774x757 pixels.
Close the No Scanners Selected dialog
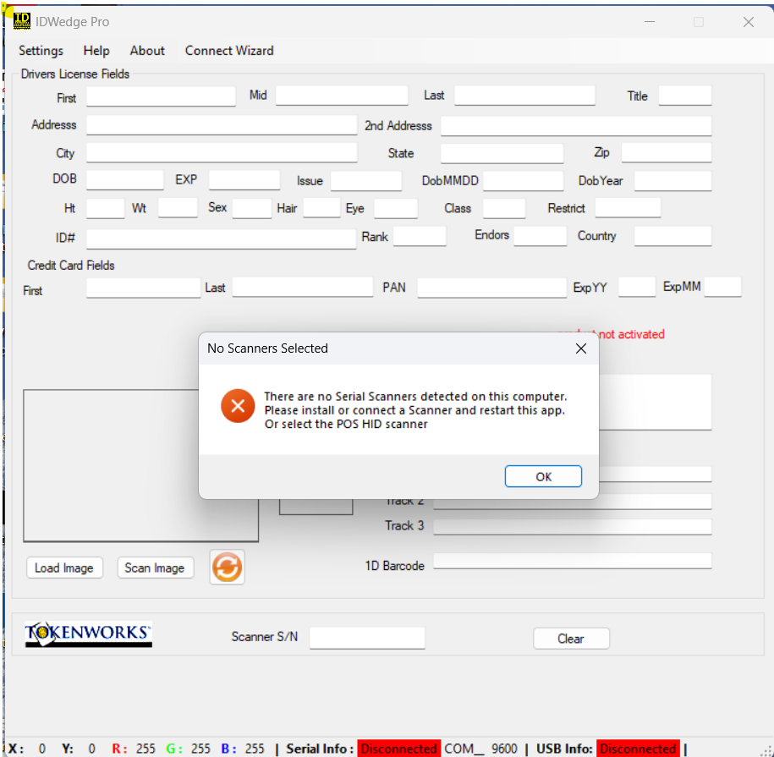(580, 348)
